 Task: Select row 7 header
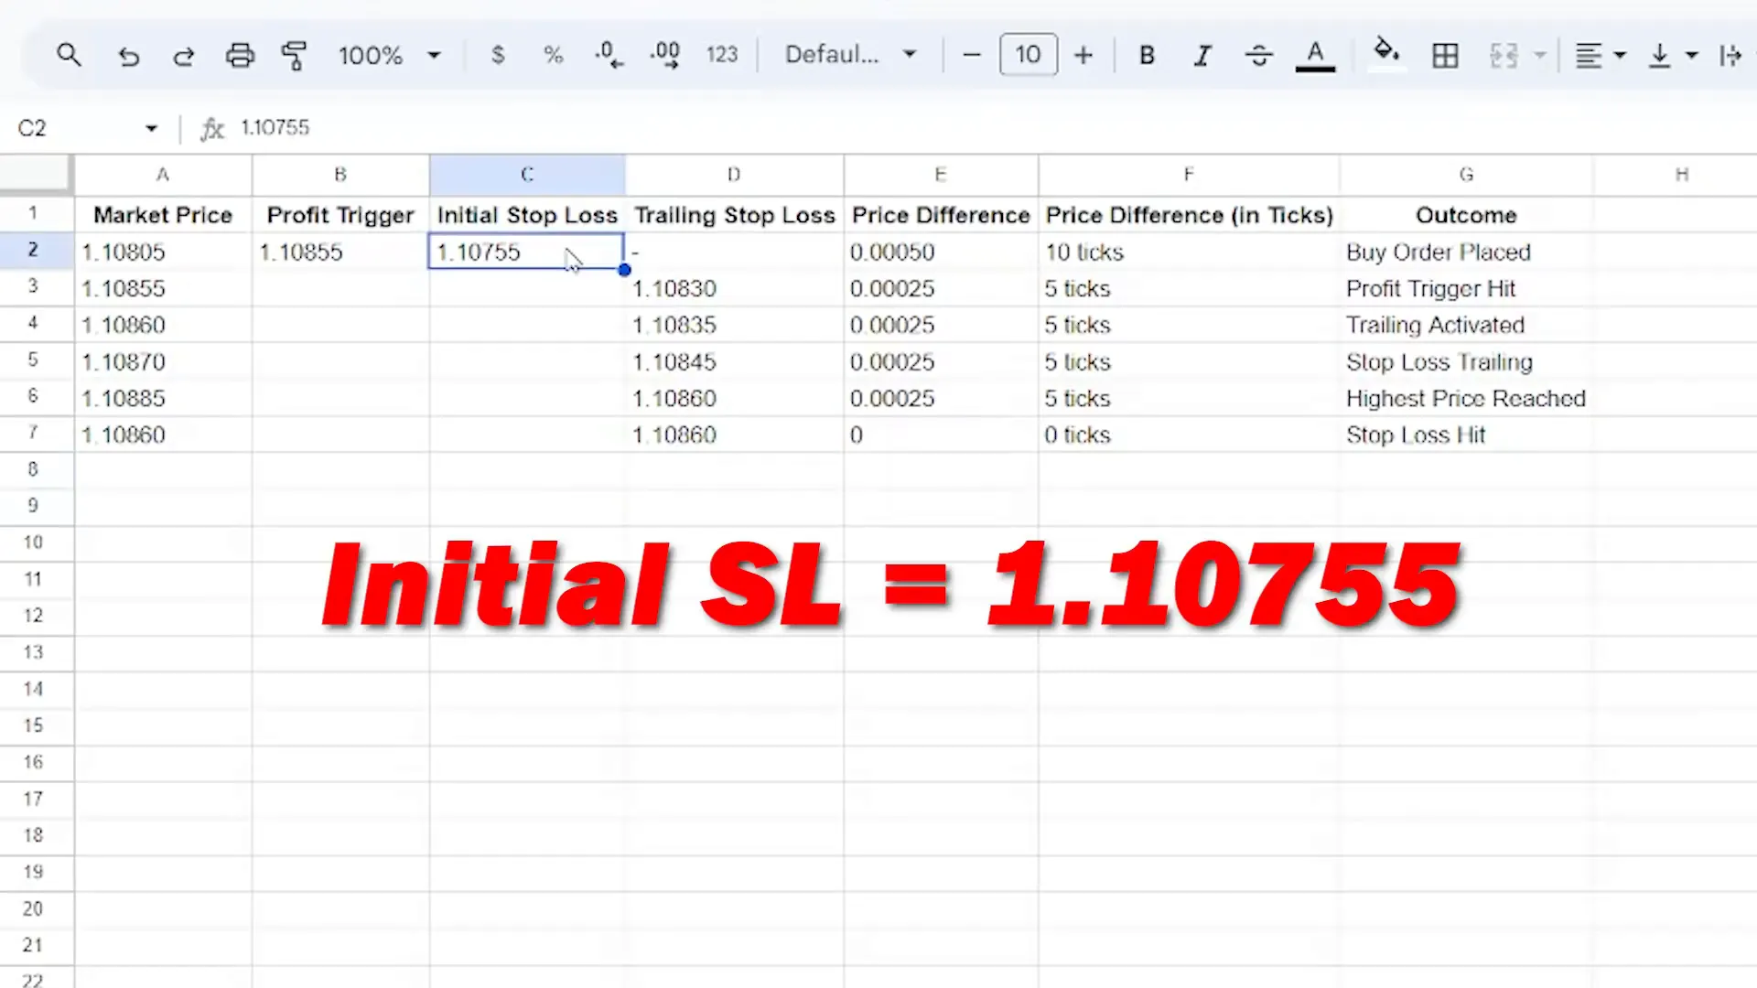34,434
